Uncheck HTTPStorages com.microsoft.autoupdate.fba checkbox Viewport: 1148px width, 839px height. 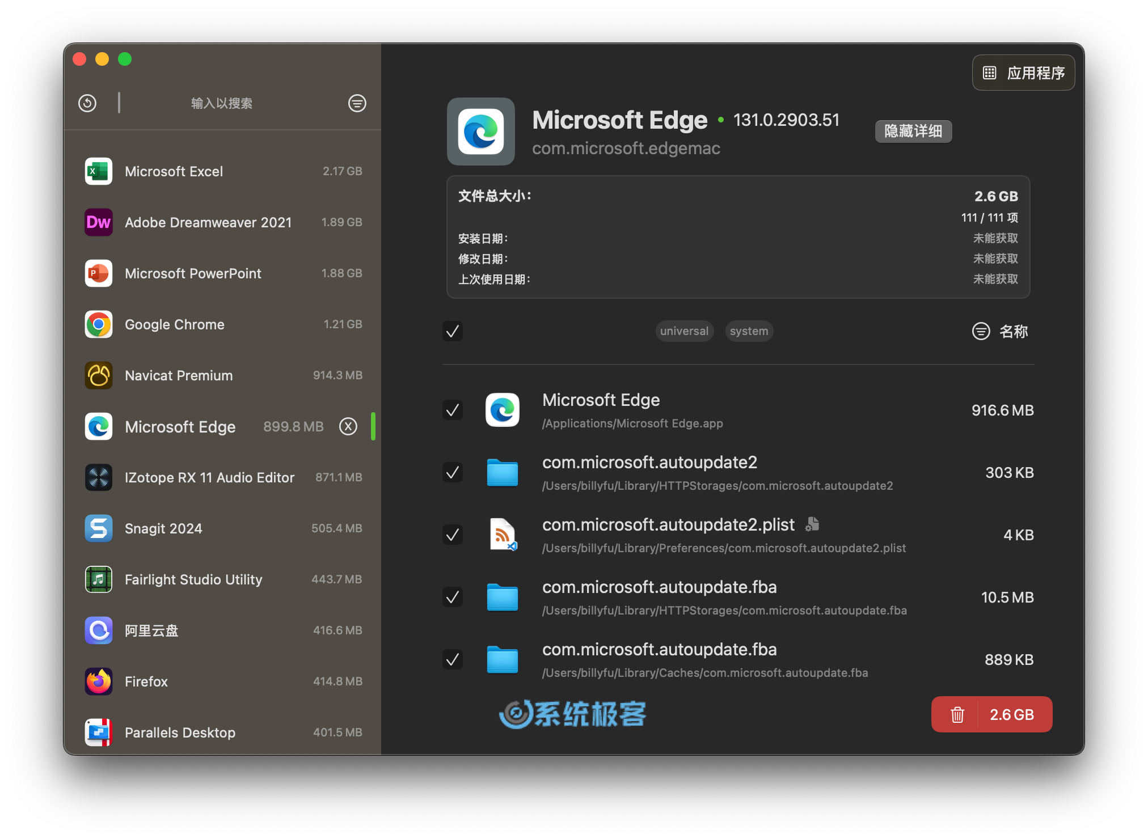pyautogui.click(x=453, y=597)
